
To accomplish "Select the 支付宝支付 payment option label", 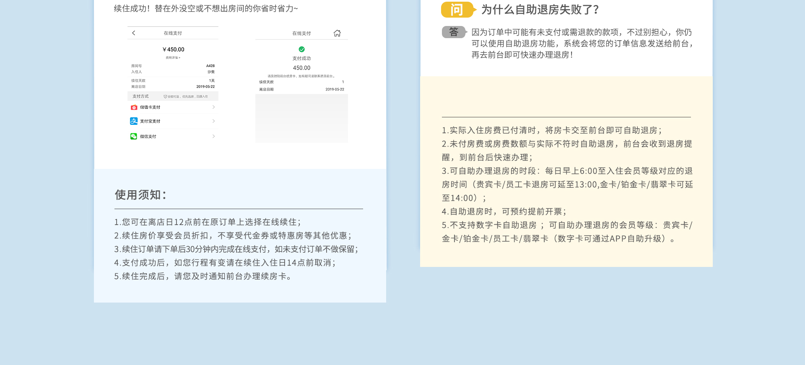I will (150, 121).
